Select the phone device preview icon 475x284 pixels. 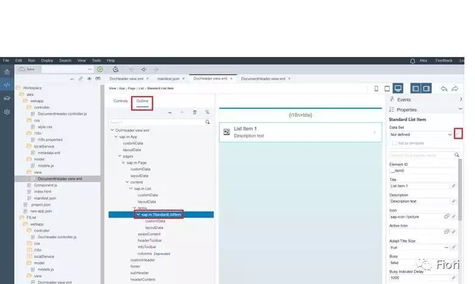pos(376,88)
